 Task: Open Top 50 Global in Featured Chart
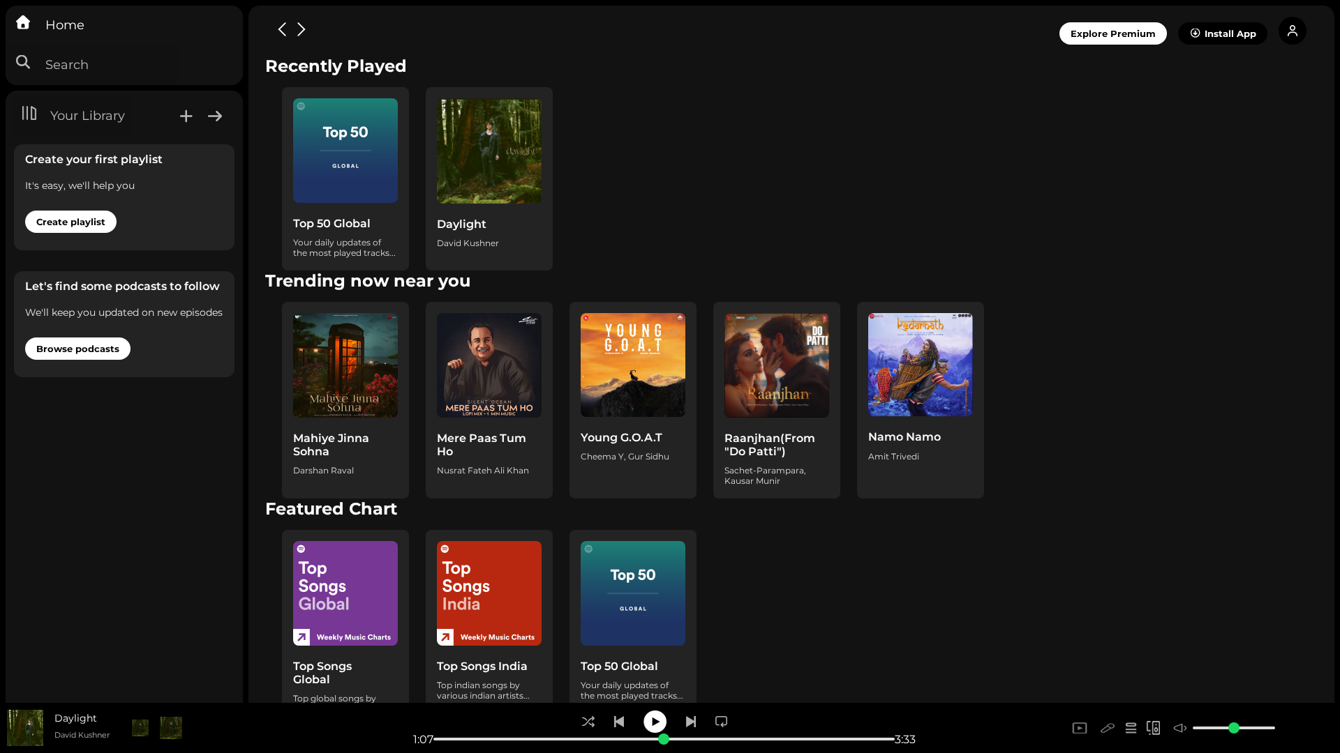(x=633, y=616)
